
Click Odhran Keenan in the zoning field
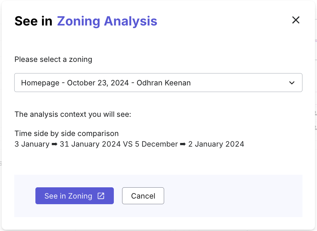coord(163,83)
